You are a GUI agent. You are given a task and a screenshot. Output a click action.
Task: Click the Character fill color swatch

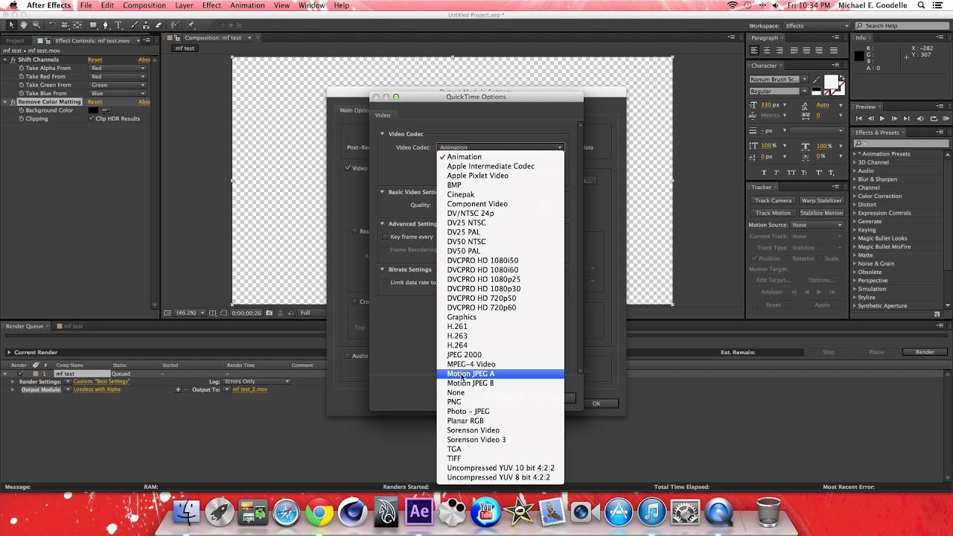pos(831,80)
